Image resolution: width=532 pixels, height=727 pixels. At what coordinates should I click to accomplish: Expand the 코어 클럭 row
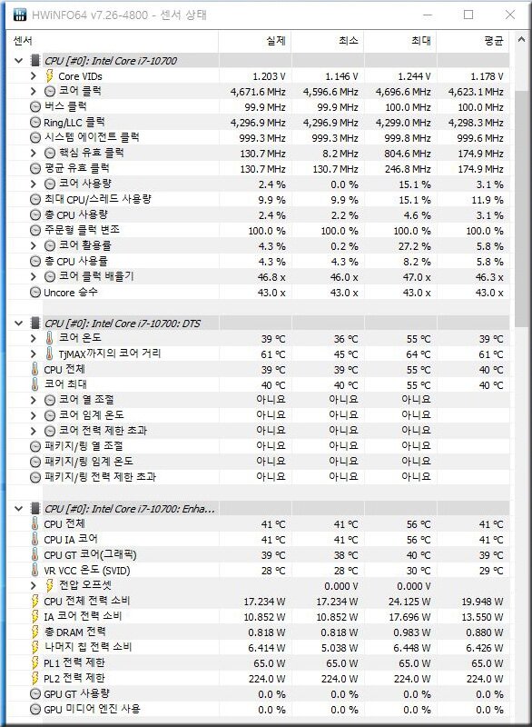click(33, 92)
